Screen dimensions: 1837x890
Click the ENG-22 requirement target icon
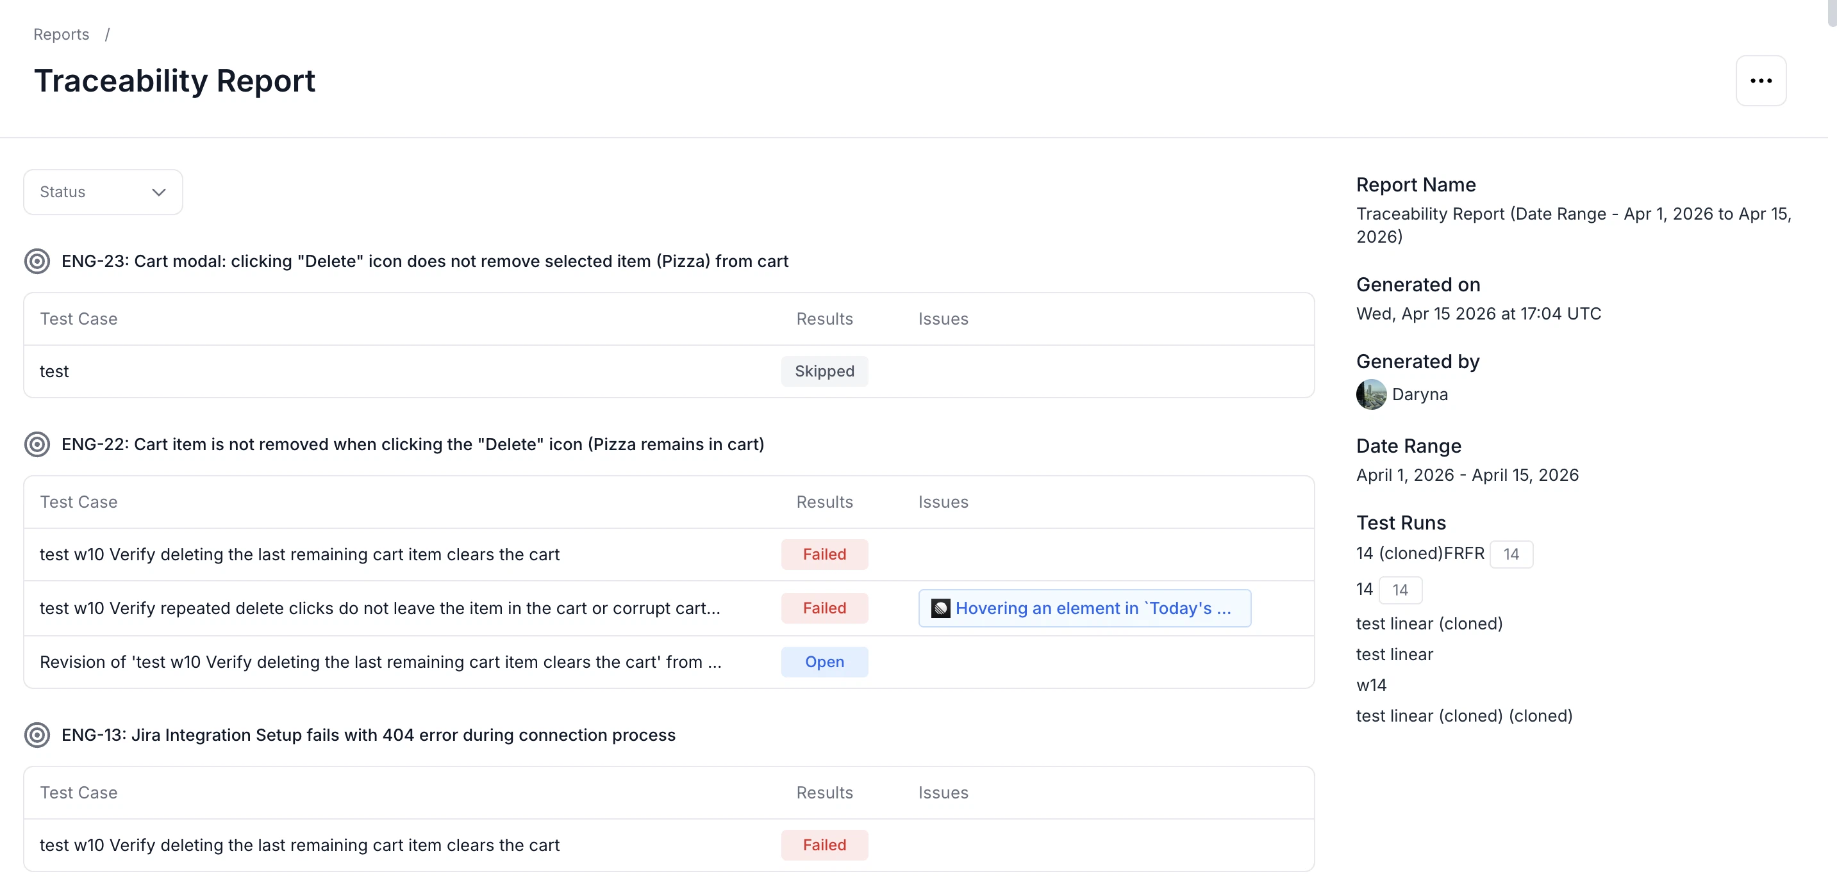37,444
